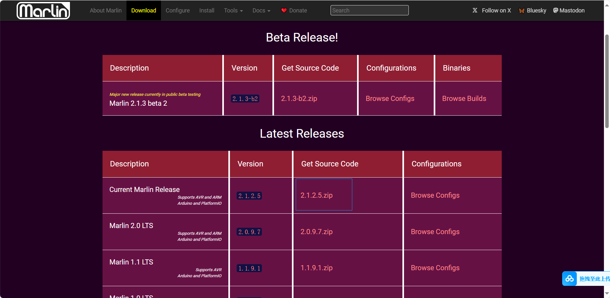The width and height of the screenshot is (610, 298).
Task: Click the Mastodon icon
Action: pos(556,10)
